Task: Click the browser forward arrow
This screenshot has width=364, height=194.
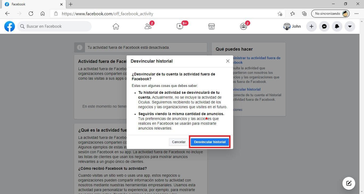Action: [19, 14]
